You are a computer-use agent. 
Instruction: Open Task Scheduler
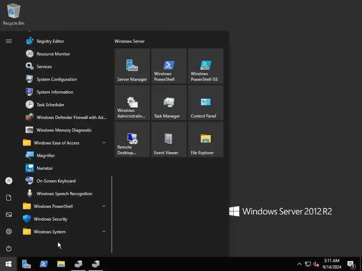point(65,104)
